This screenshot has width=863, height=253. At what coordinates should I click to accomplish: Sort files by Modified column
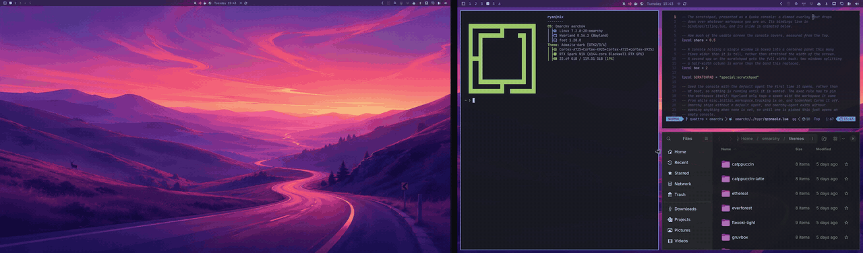tap(823, 149)
